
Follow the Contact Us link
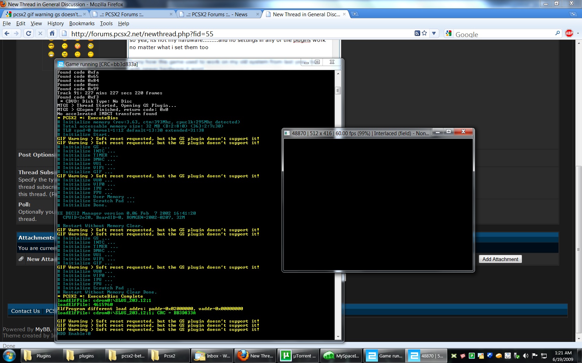(x=25, y=311)
